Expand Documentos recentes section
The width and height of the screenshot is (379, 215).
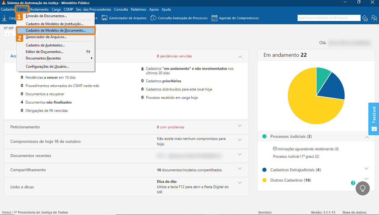click(x=240, y=154)
